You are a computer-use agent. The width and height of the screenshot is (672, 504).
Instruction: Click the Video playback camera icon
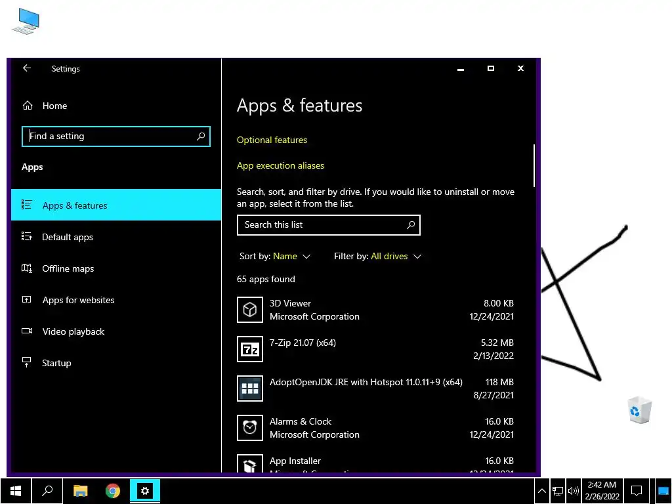[26, 331]
